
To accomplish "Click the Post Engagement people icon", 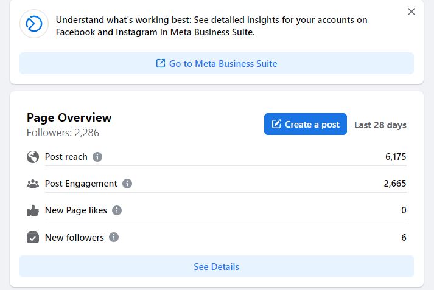I will coord(33,184).
